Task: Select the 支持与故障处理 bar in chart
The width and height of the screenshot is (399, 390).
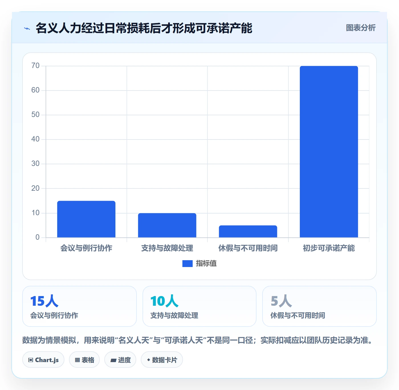Action: 167,225
